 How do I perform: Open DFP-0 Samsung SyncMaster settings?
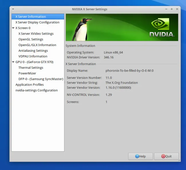point(41,79)
